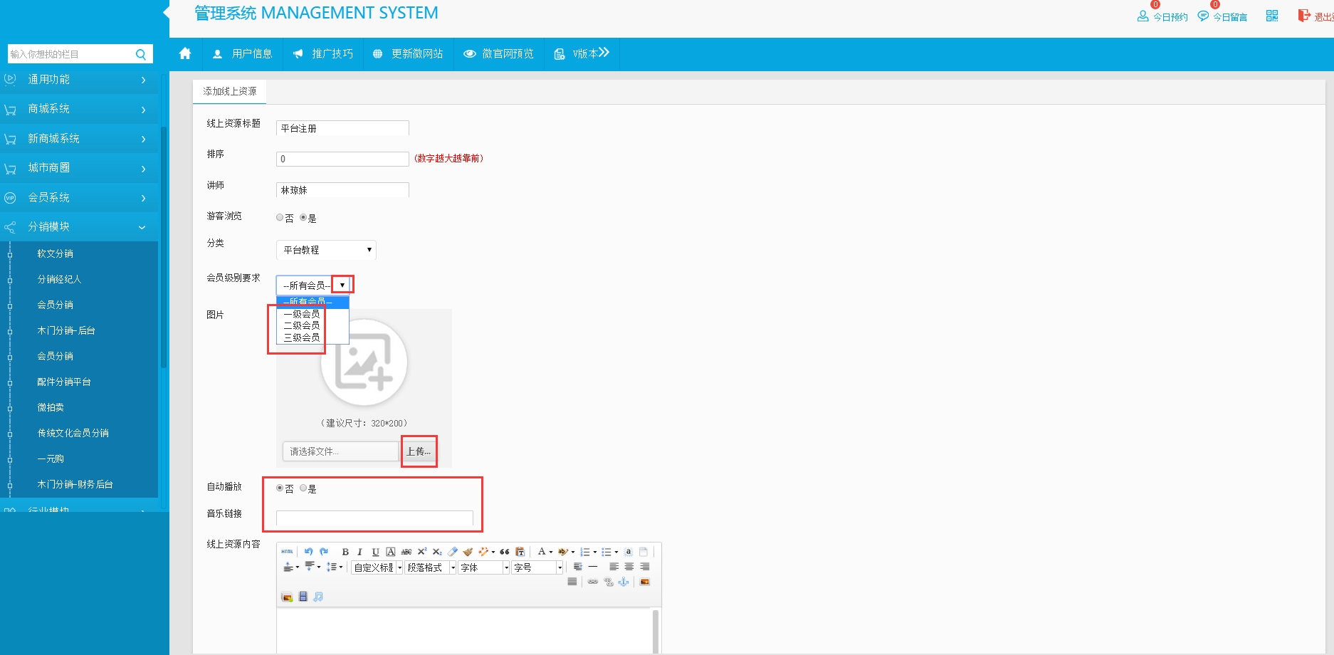This screenshot has height=655, width=1334.
Task: Click the 会员级别要求 dropdown arrow
Action: [x=342, y=285]
